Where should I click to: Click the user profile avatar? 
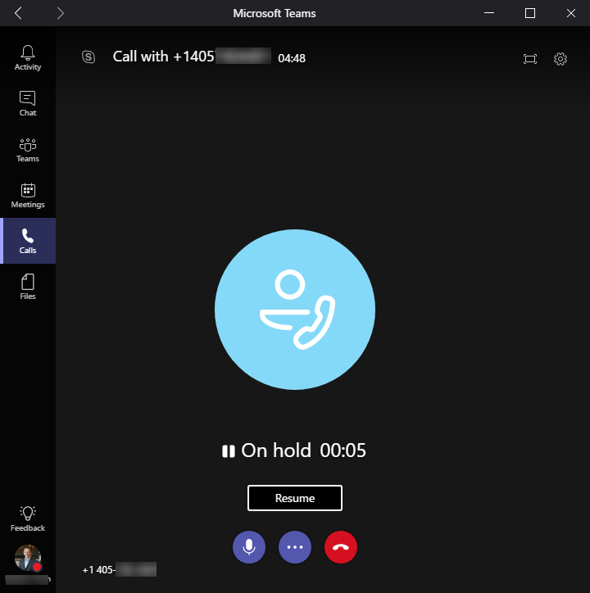[28, 558]
